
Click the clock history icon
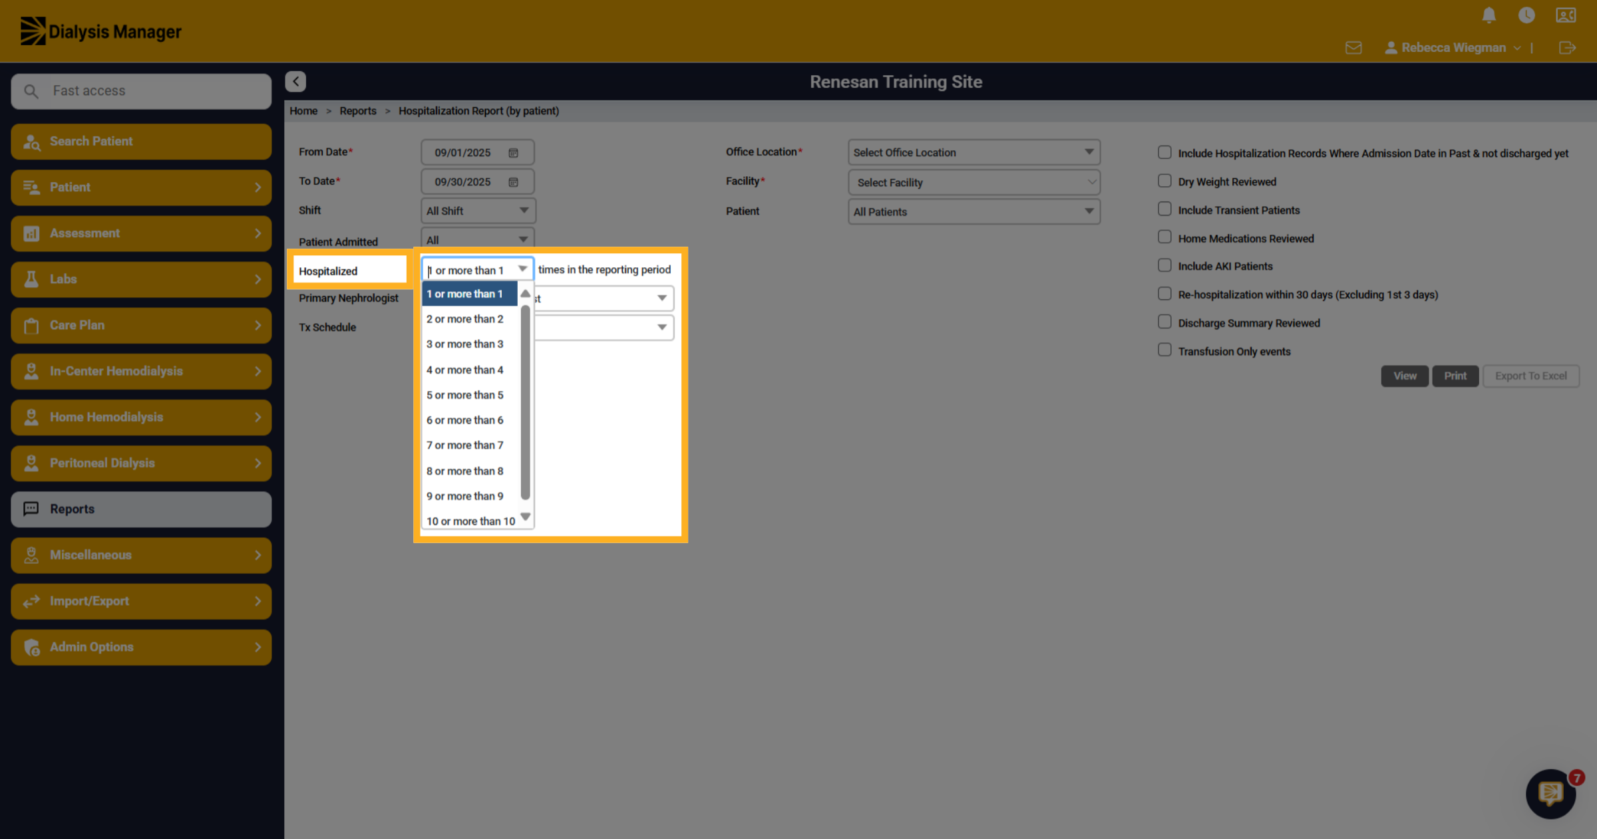pyautogui.click(x=1526, y=15)
